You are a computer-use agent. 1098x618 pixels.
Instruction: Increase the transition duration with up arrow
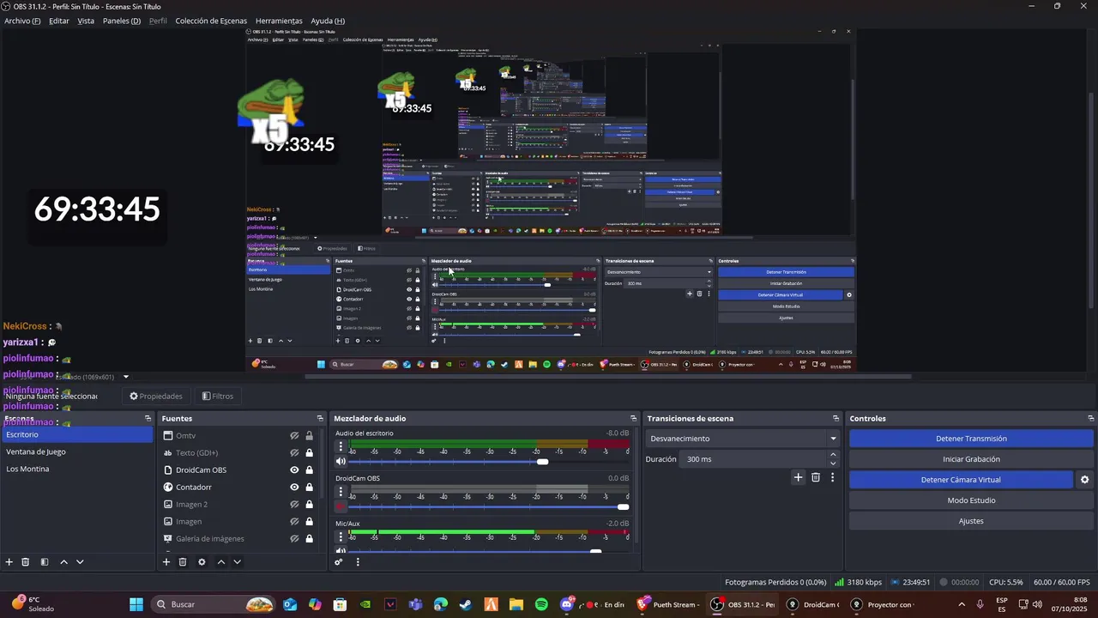tap(832, 455)
